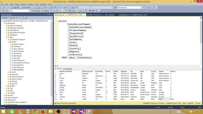Expand the dbo.Customer table node
This screenshot has width=203, height=114.
[x=10, y=49]
